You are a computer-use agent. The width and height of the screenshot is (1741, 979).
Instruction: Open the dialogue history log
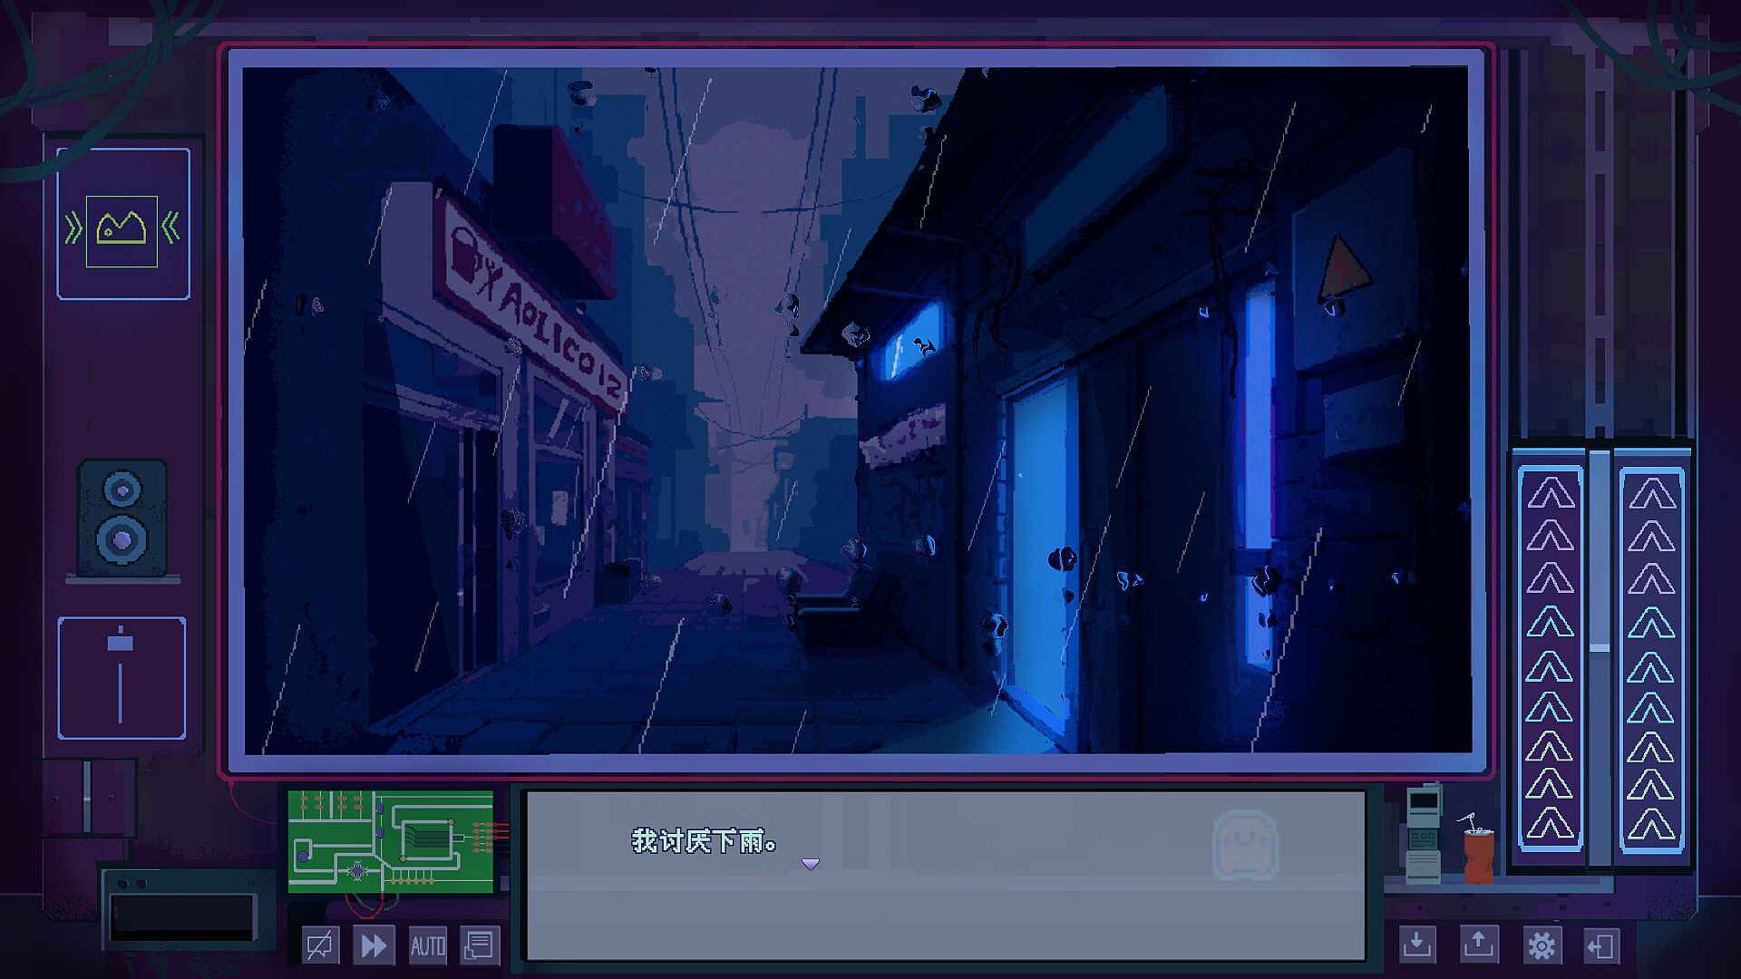[x=479, y=946]
